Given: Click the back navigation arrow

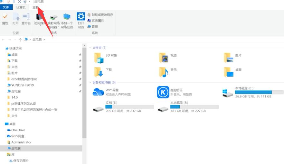Looking at the screenshot, I should click(3, 40).
